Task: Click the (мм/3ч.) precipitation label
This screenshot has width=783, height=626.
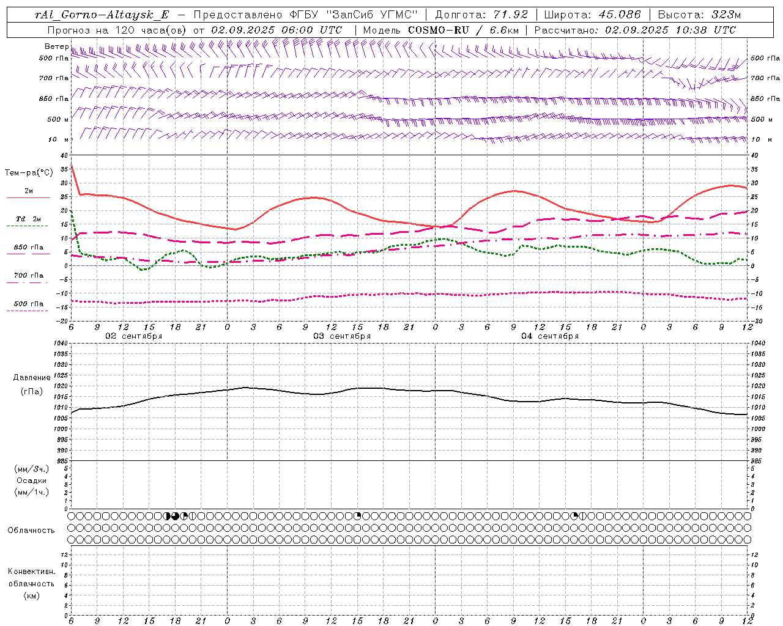Action: (32, 469)
